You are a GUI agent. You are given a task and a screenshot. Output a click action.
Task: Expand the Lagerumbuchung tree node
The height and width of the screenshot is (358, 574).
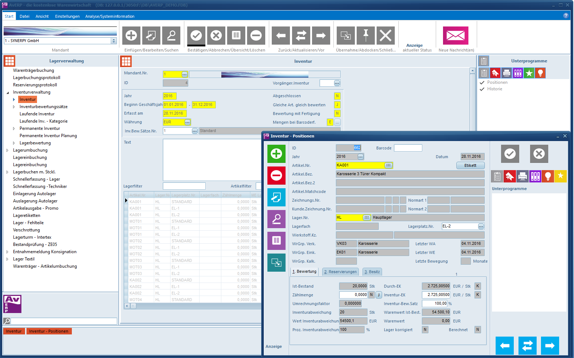point(8,150)
